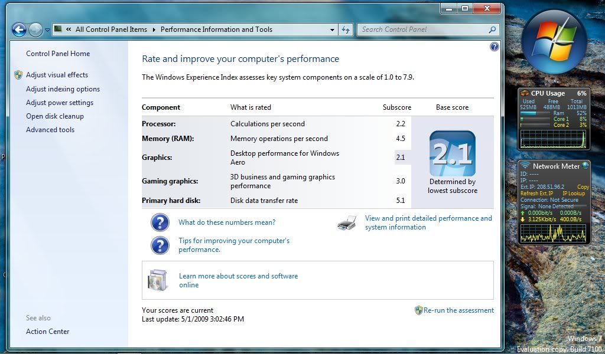
Task: Select the Processor subscore 2.2
Action: pyautogui.click(x=401, y=124)
